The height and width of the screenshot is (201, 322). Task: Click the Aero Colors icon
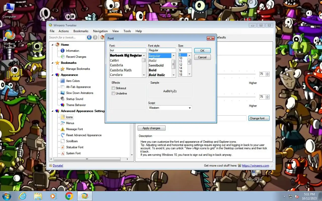[63, 81]
